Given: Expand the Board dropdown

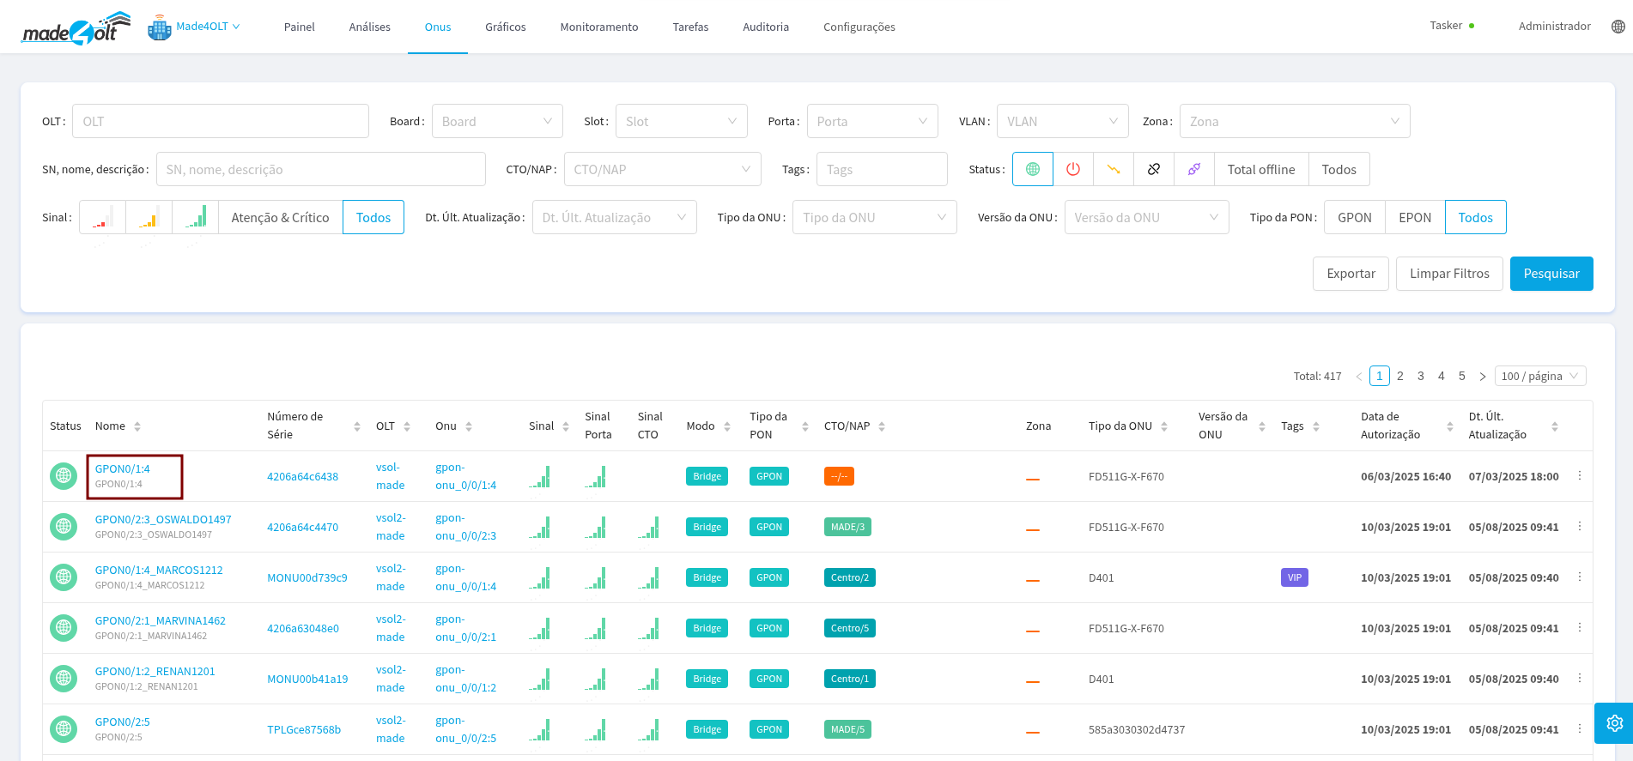Looking at the screenshot, I should (x=497, y=121).
